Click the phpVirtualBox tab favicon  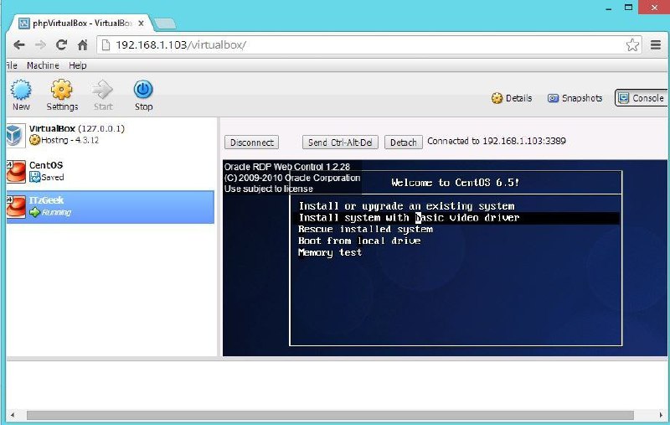pyautogui.click(x=24, y=23)
